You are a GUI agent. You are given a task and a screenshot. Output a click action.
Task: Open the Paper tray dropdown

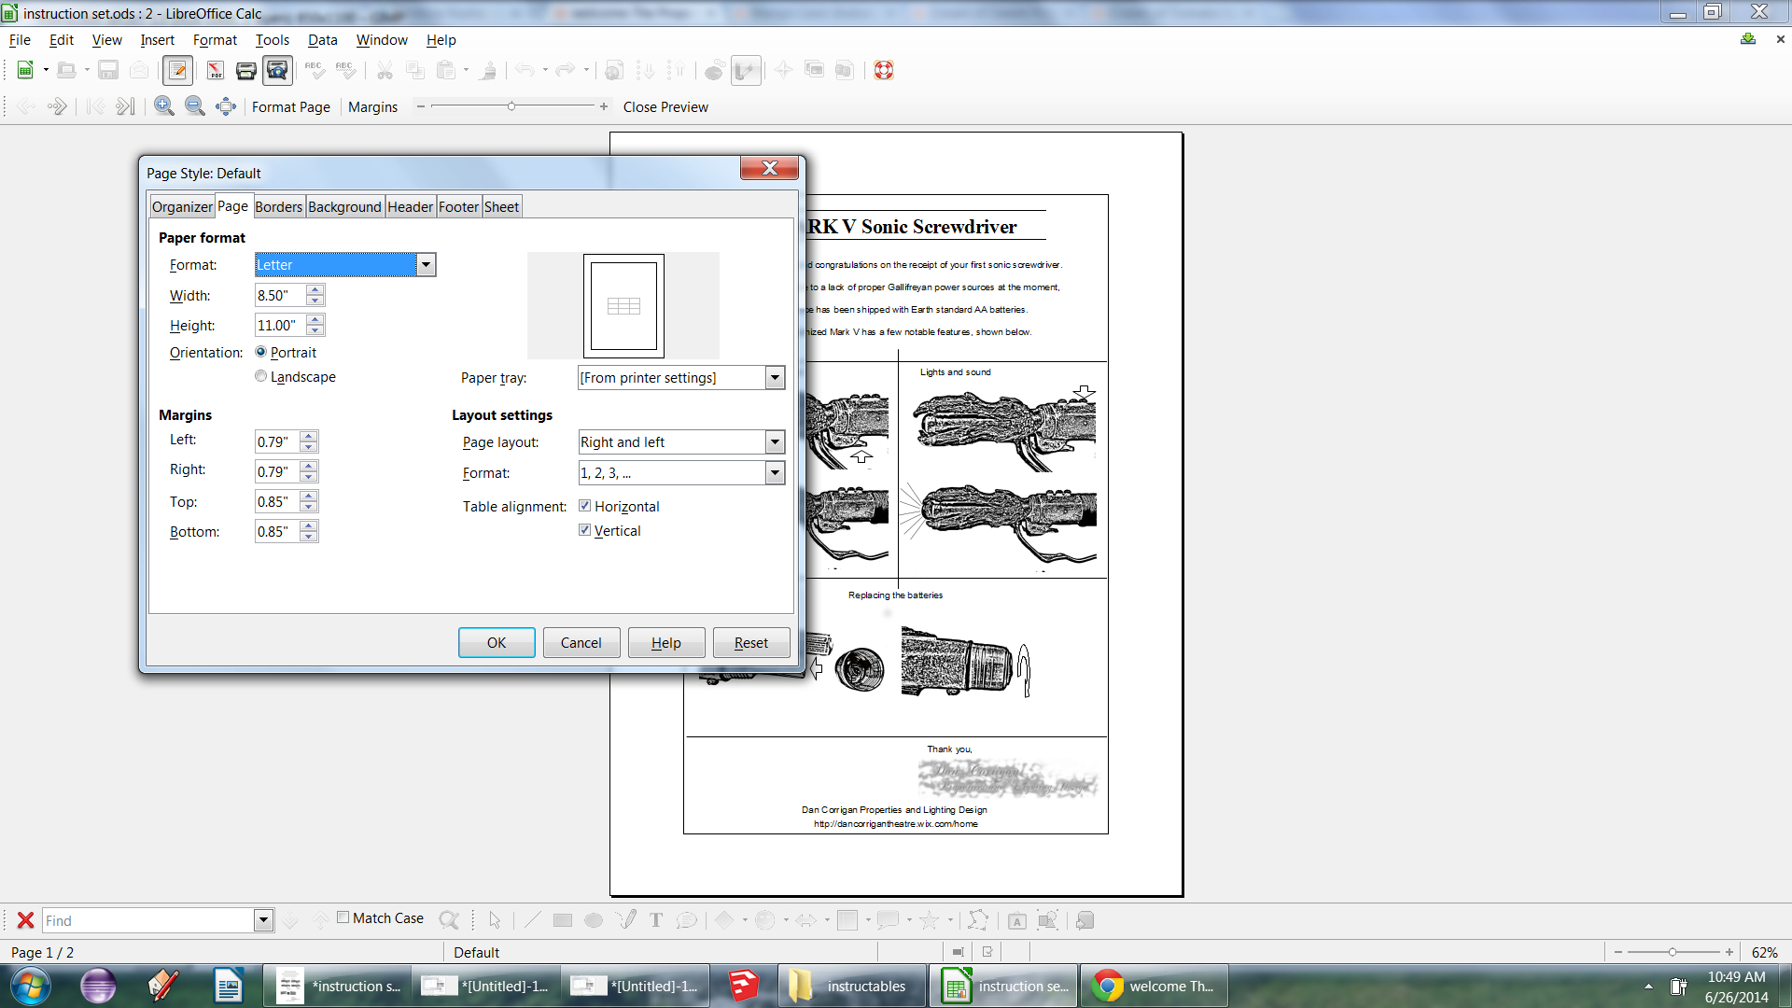point(775,378)
